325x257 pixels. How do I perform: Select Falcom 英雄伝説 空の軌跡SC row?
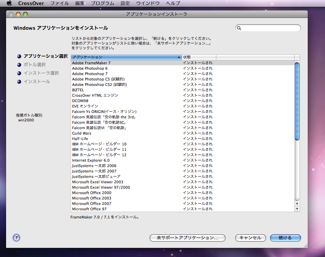click(x=182, y=122)
